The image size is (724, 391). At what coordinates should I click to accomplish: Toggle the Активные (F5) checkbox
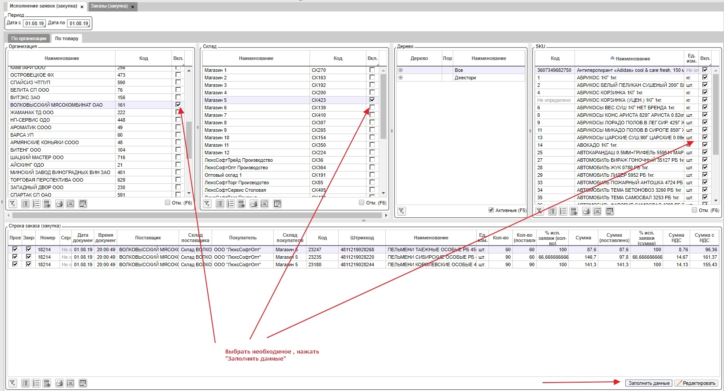(491, 210)
